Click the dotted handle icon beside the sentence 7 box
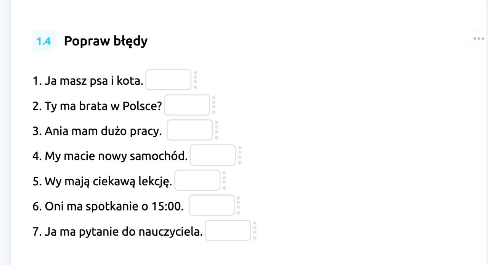The image size is (488, 265). 255,231
